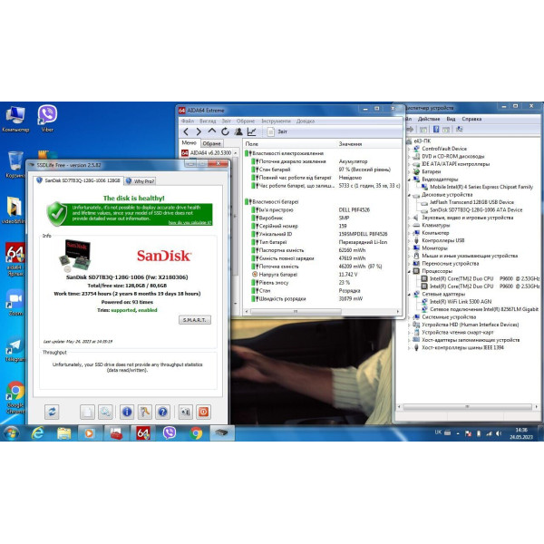
Task: Go forward with AIDA64 right arrow
Action: 199,131
